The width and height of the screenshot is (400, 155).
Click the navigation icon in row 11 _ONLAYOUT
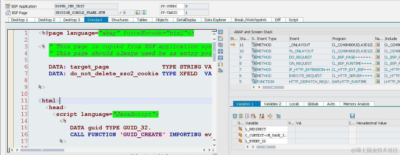tap(378, 45)
